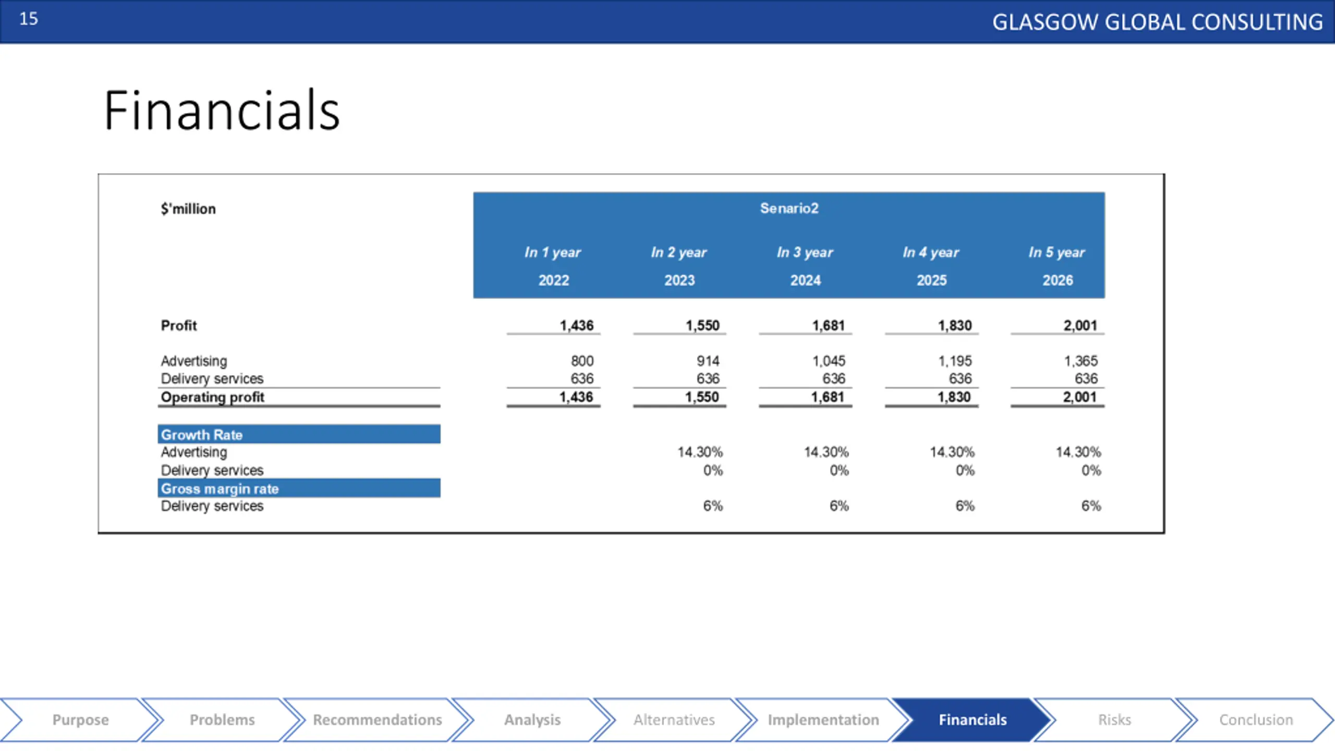
Task: Select the Operating profit row label
Action: [212, 397]
